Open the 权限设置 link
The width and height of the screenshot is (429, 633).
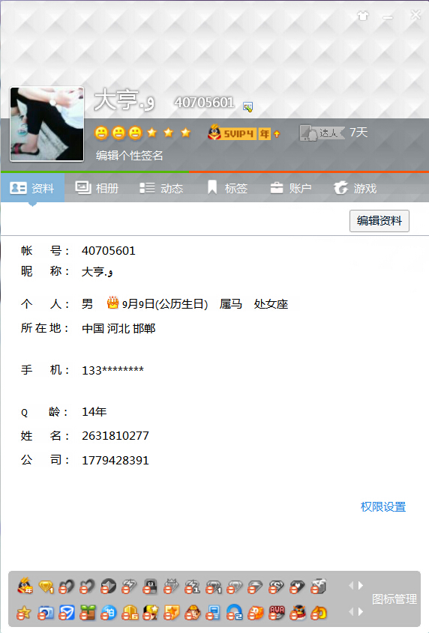pos(383,506)
